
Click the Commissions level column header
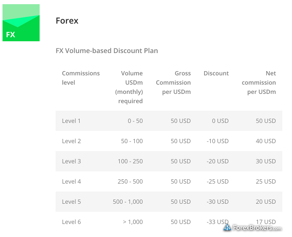coord(81,78)
